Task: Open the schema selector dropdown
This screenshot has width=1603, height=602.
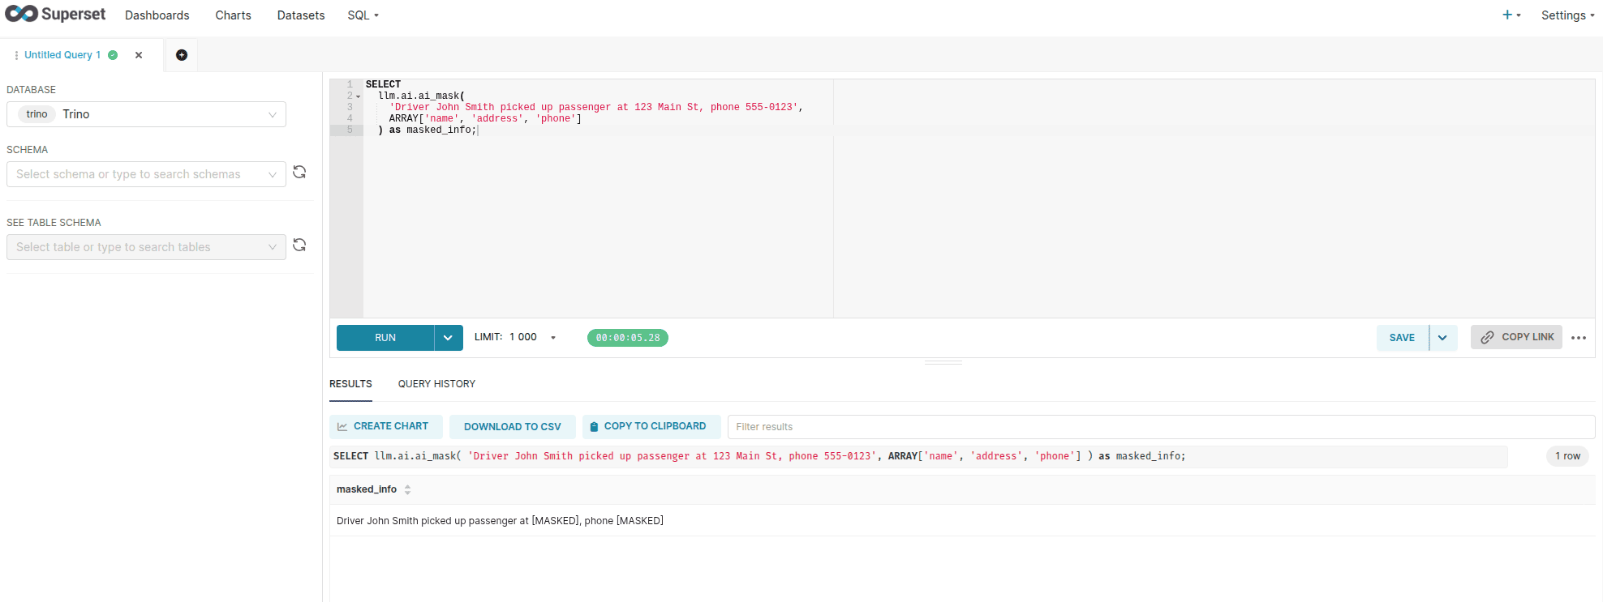Action: pyautogui.click(x=146, y=174)
